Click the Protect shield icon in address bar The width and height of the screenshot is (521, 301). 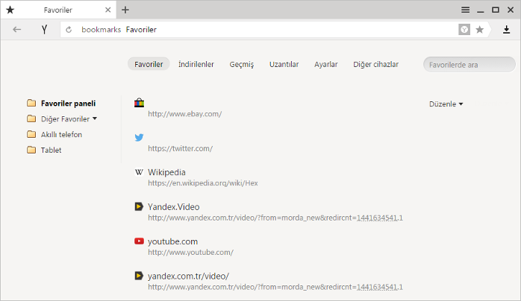click(464, 30)
